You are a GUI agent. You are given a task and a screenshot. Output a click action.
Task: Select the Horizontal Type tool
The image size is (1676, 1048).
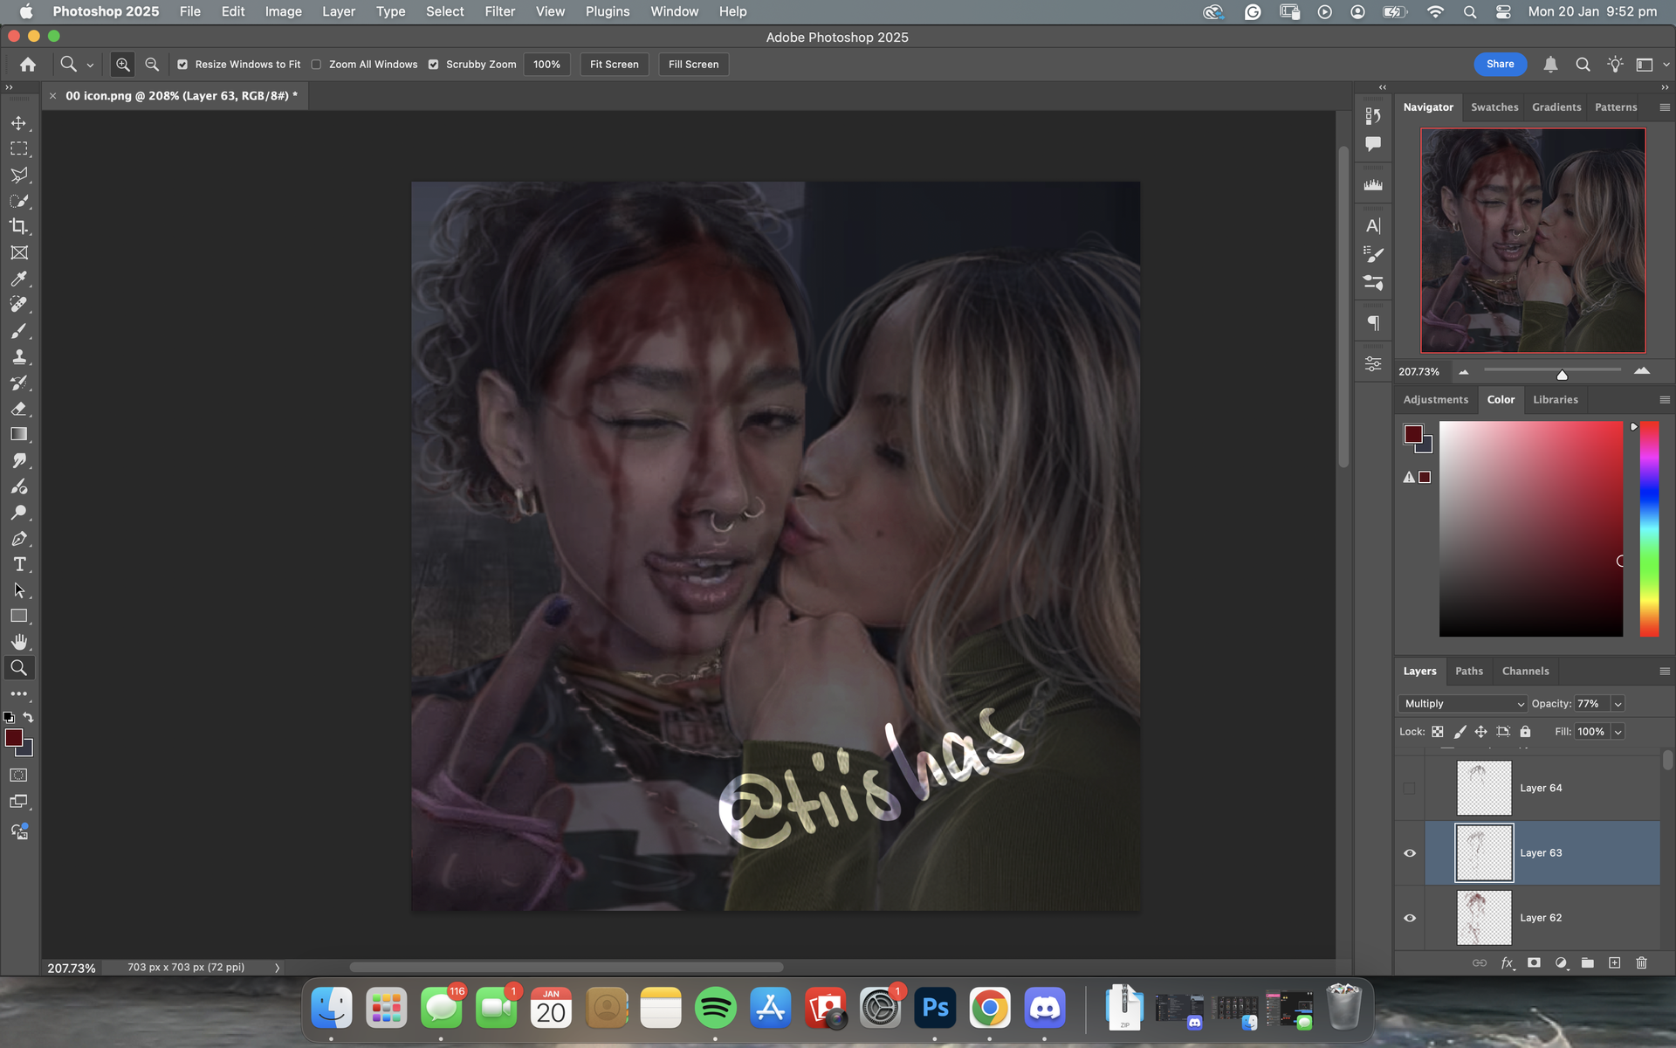(18, 564)
